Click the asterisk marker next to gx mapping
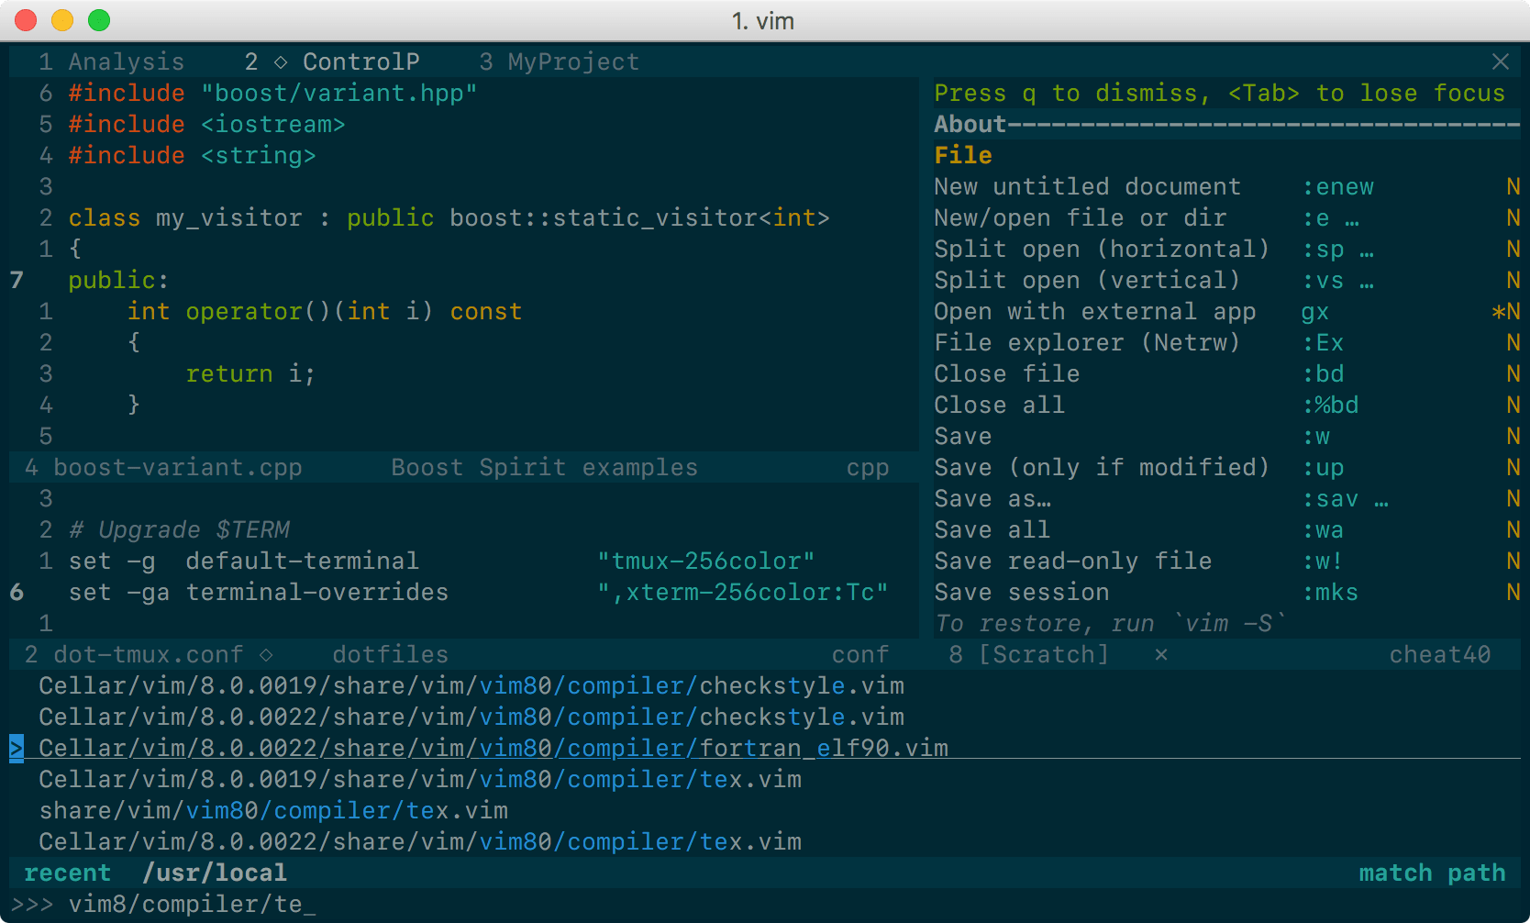 1500,311
